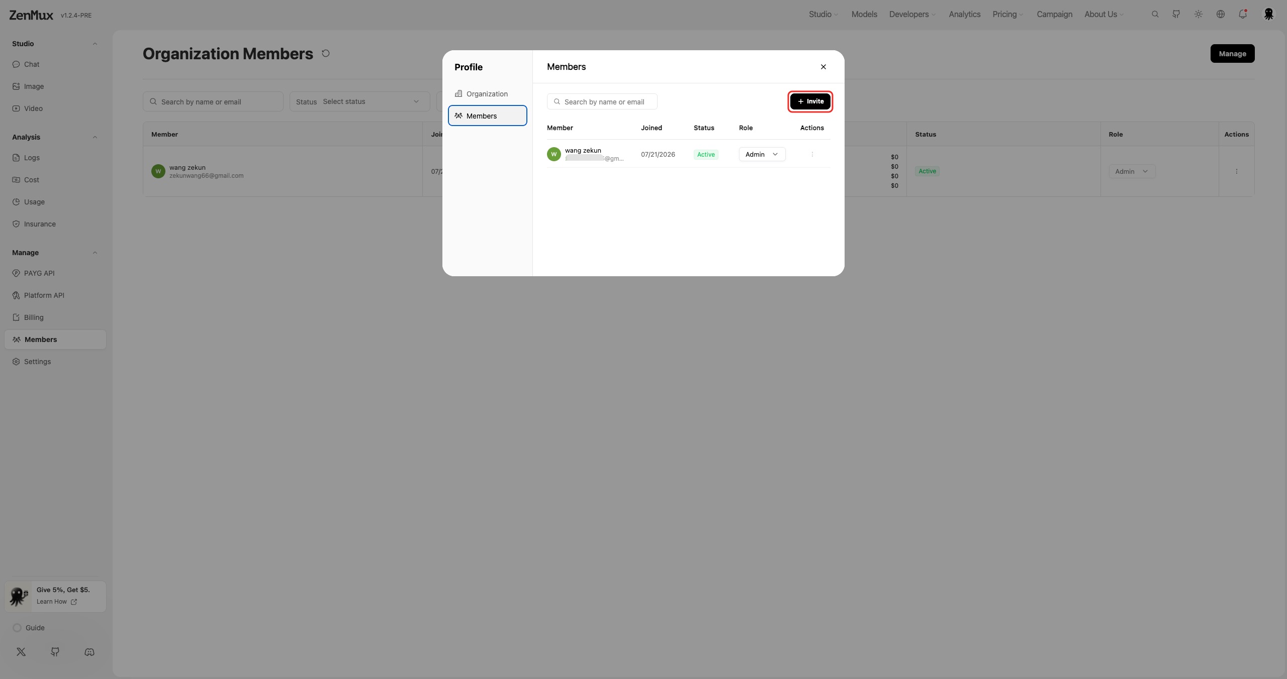This screenshot has height=679, width=1287.
Task: Click the search icon in top navigation
Action: [1155, 14]
